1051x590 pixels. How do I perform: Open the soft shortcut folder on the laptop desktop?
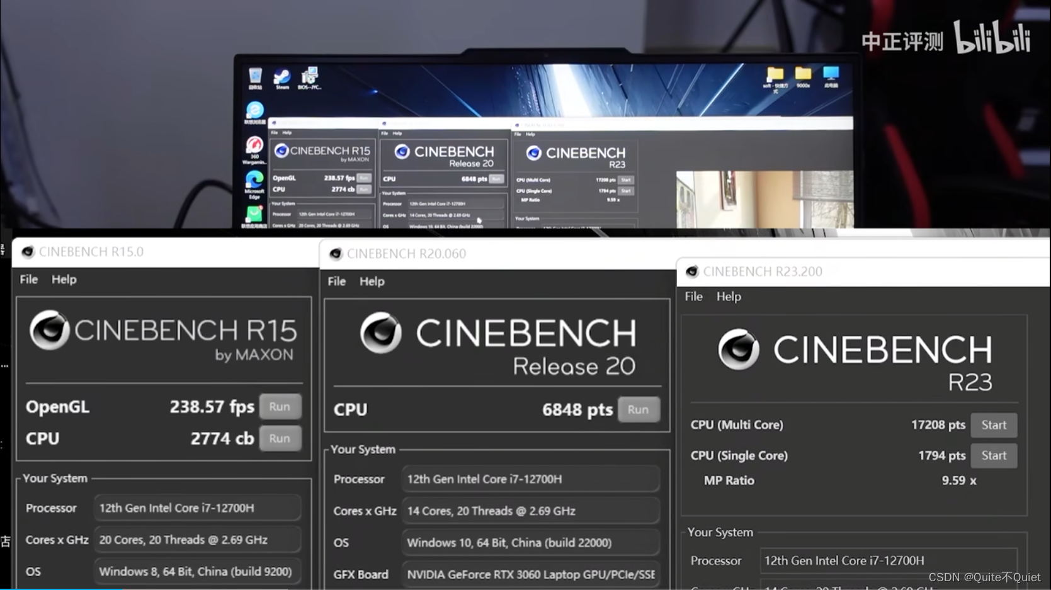[775, 80]
